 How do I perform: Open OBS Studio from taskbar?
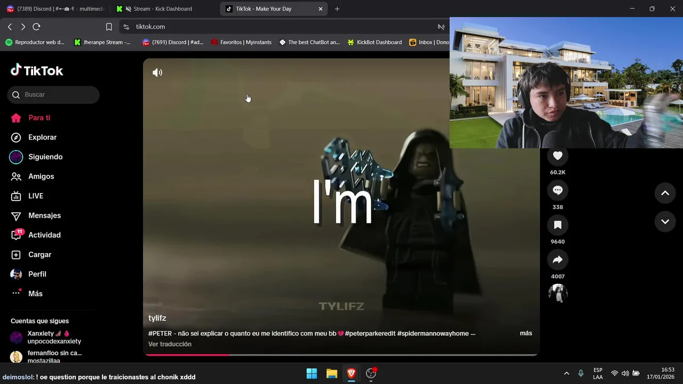371,373
